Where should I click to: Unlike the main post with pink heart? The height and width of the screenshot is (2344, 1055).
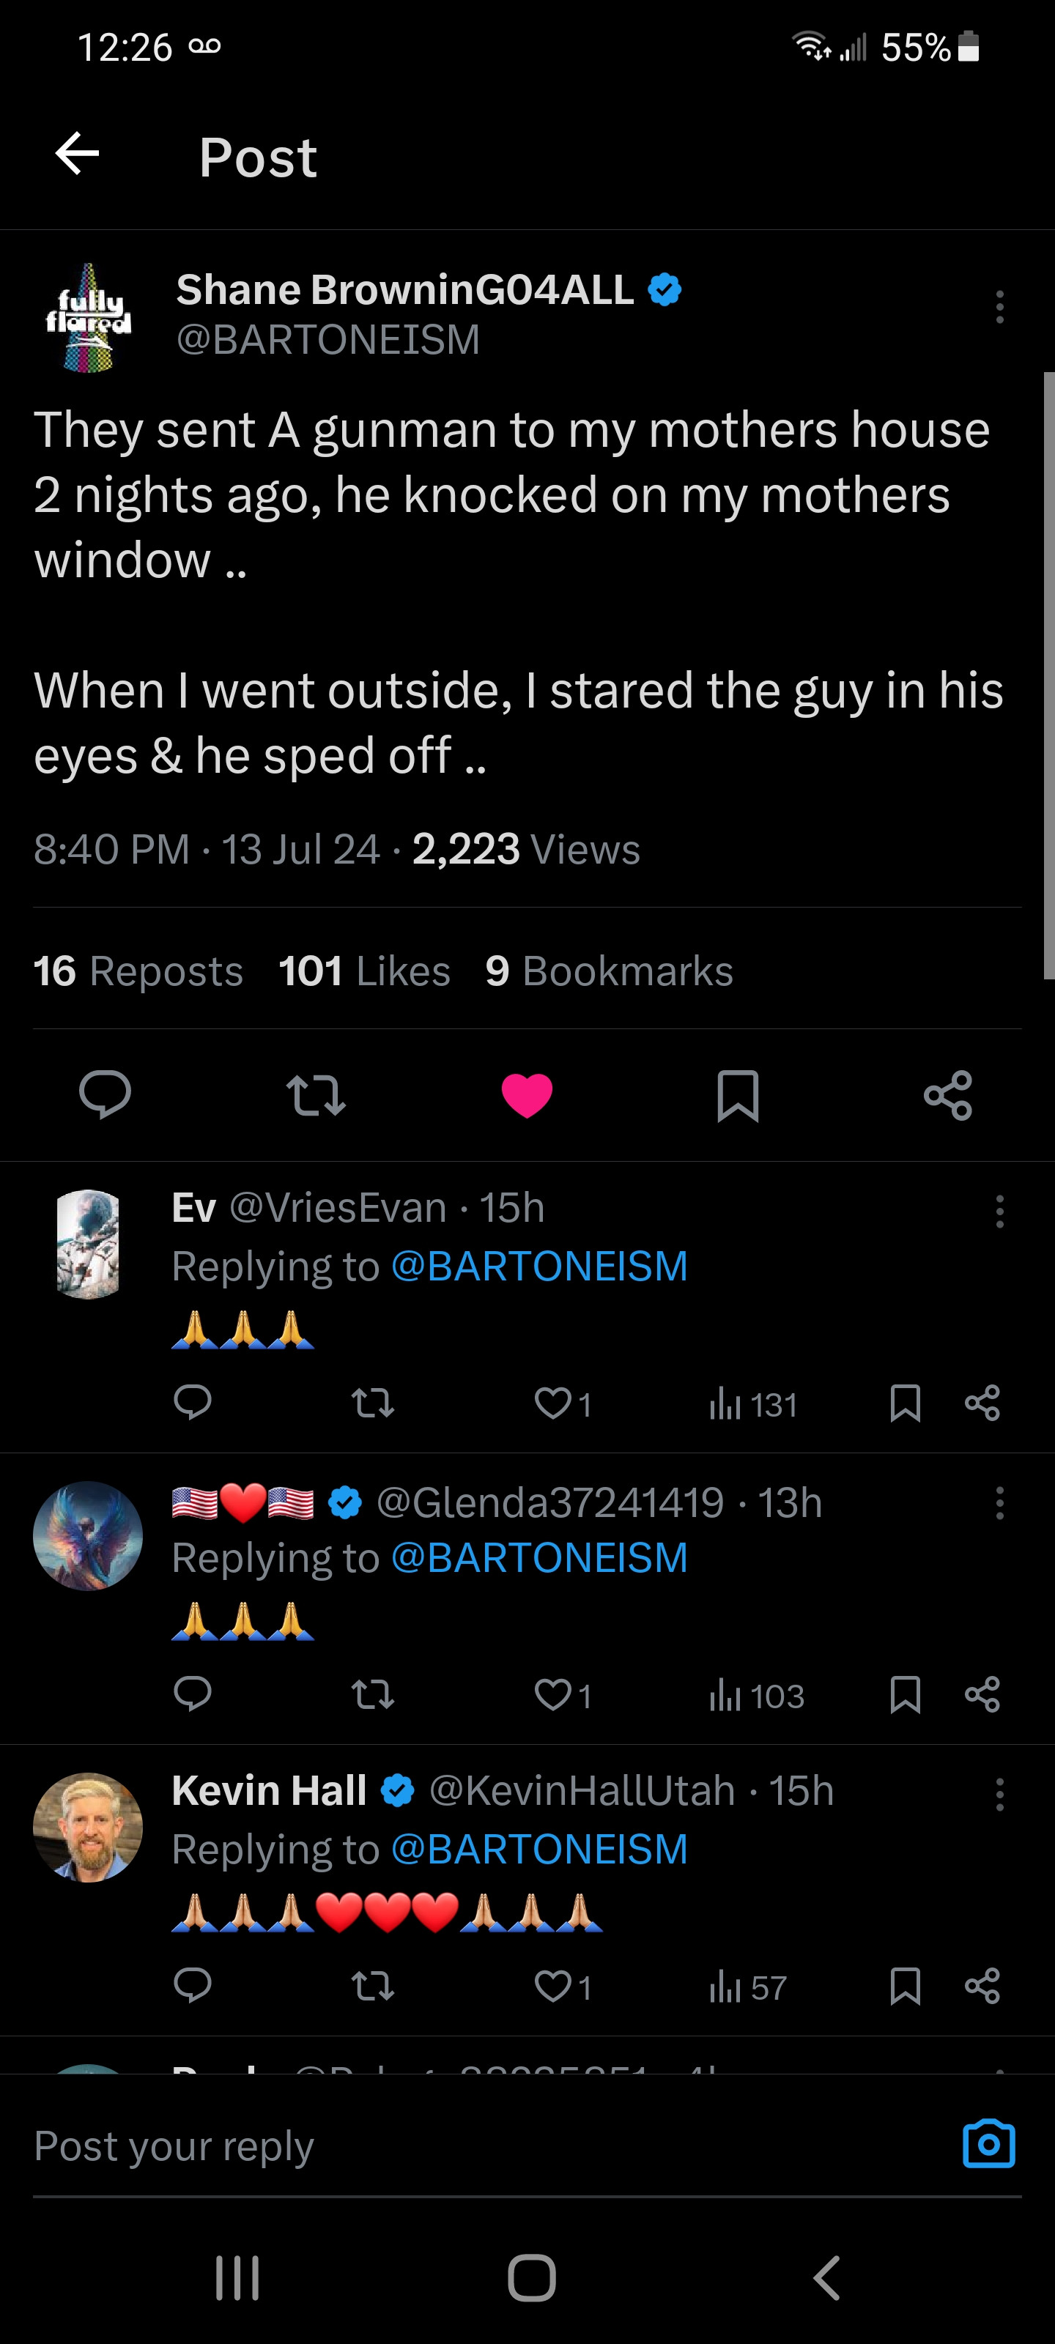(x=527, y=1094)
